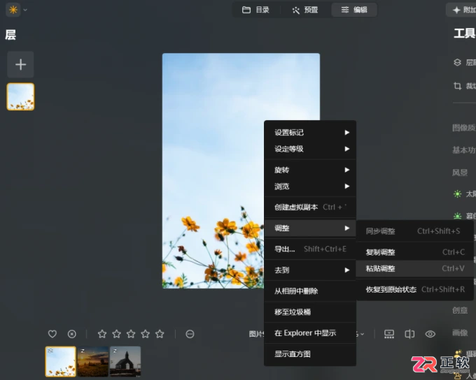The image size is (476, 380).
Task: Reject photo with the circled X icon
Action: (71, 334)
